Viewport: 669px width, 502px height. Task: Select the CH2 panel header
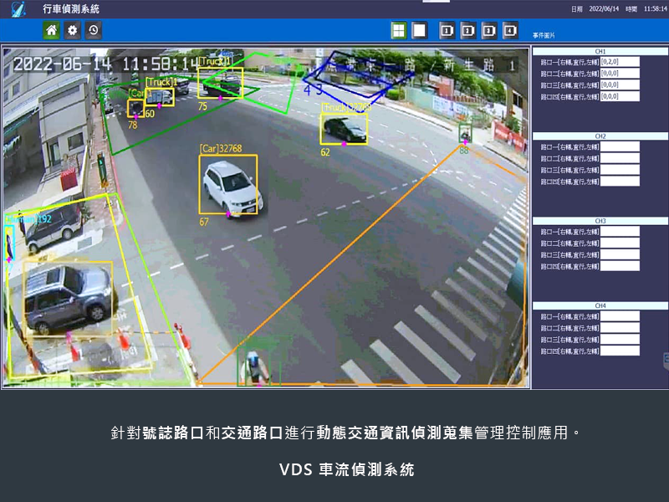point(600,136)
